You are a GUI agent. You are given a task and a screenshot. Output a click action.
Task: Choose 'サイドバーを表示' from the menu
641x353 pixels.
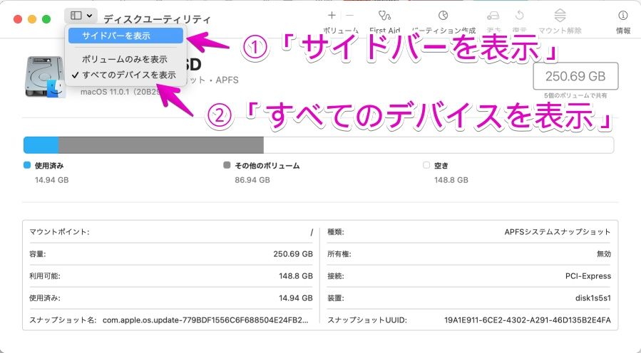[125, 36]
